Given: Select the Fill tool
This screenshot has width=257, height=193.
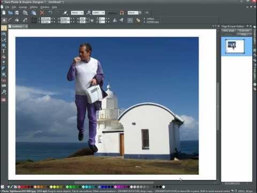Looking at the screenshot, I should click(4, 57).
